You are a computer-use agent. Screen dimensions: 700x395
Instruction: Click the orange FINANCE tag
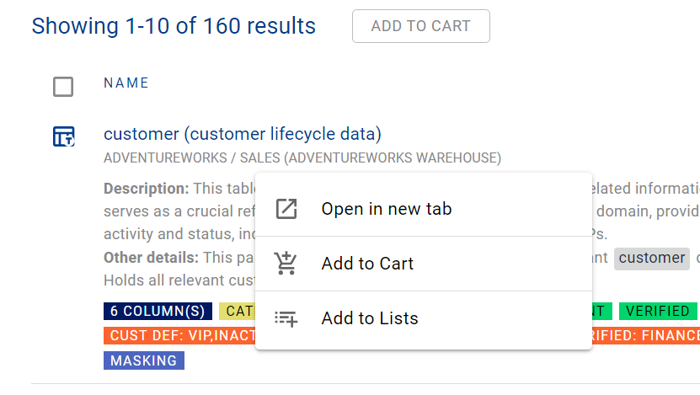point(646,336)
